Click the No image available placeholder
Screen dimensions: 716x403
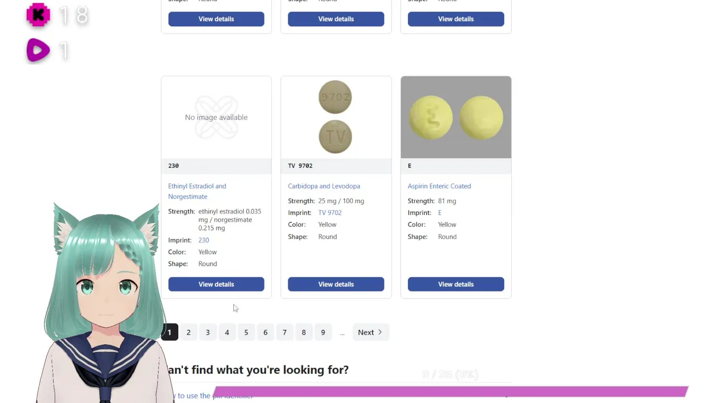(216, 117)
